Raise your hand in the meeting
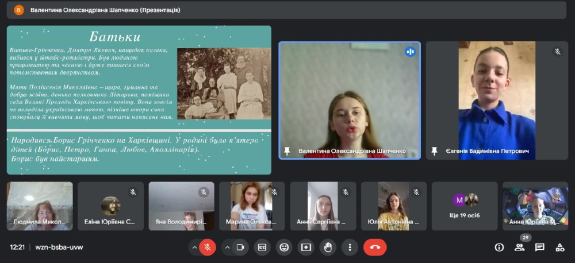 tap(328, 247)
